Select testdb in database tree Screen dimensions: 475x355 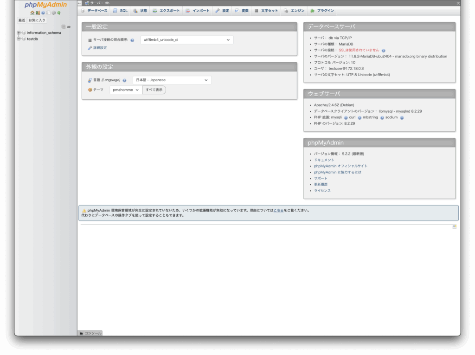[32, 39]
